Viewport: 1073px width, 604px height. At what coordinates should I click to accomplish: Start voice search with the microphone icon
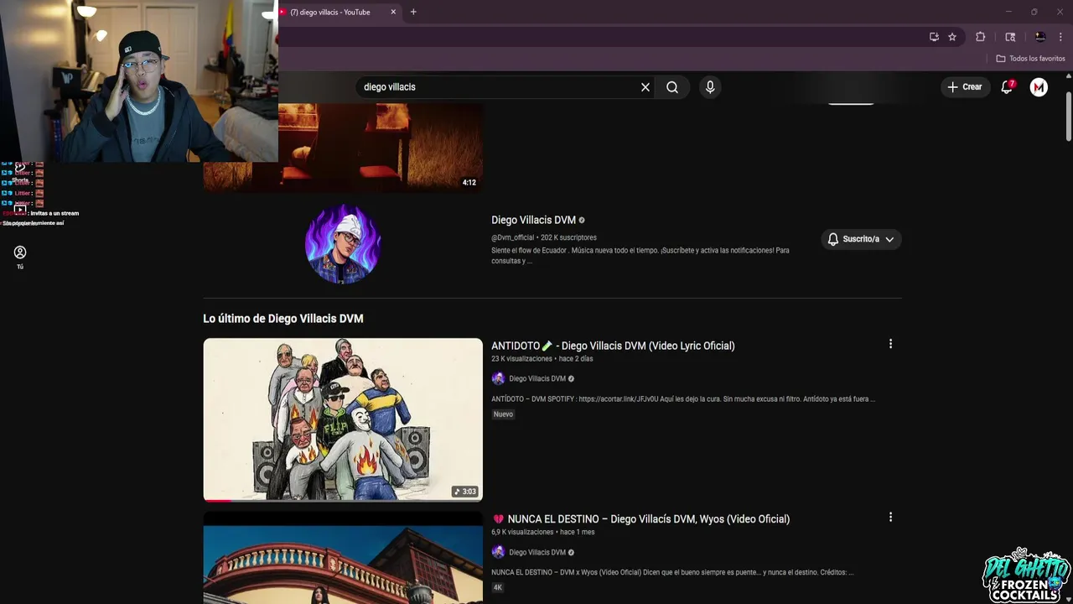tap(710, 87)
